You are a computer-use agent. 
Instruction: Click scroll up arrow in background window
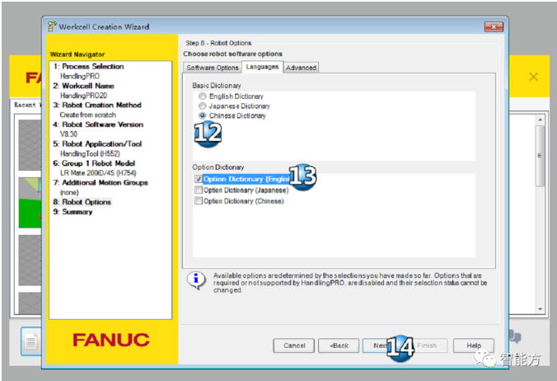click(540, 120)
